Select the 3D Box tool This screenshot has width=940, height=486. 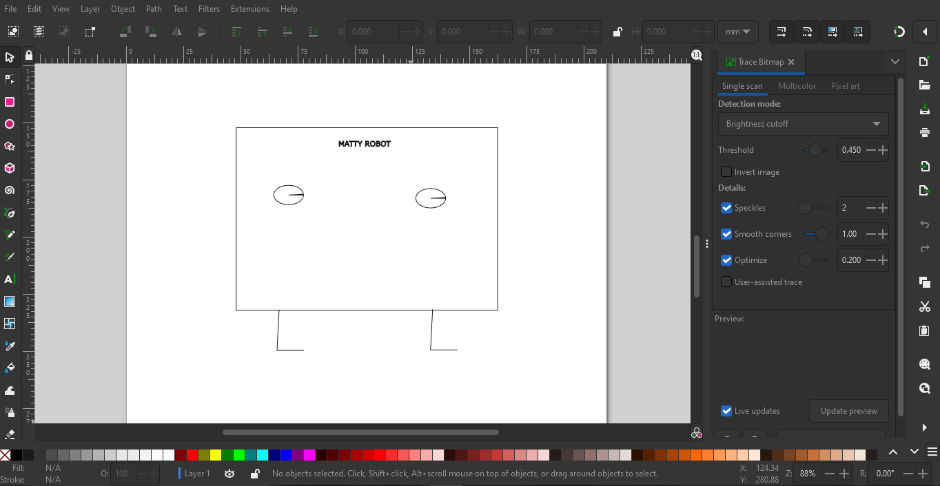(x=10, y=168)
